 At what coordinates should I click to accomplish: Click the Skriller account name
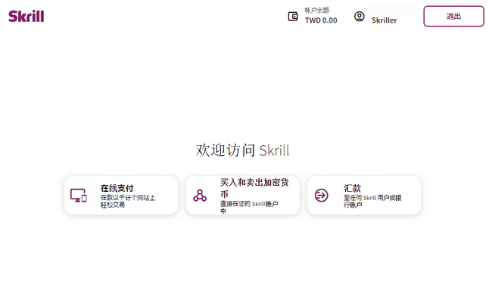pos(384,20)
